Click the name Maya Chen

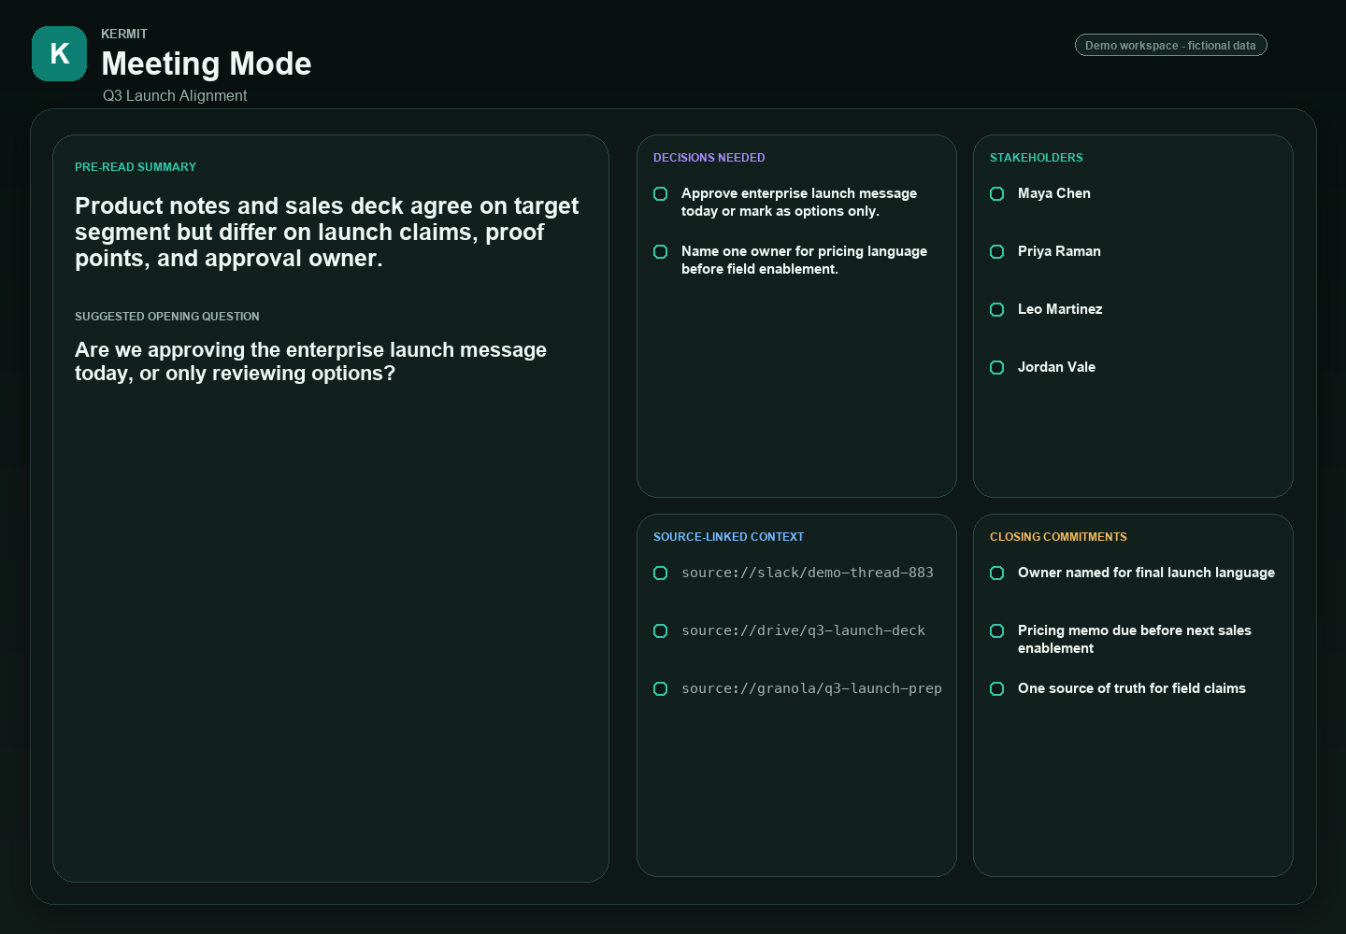[1054, 193]
